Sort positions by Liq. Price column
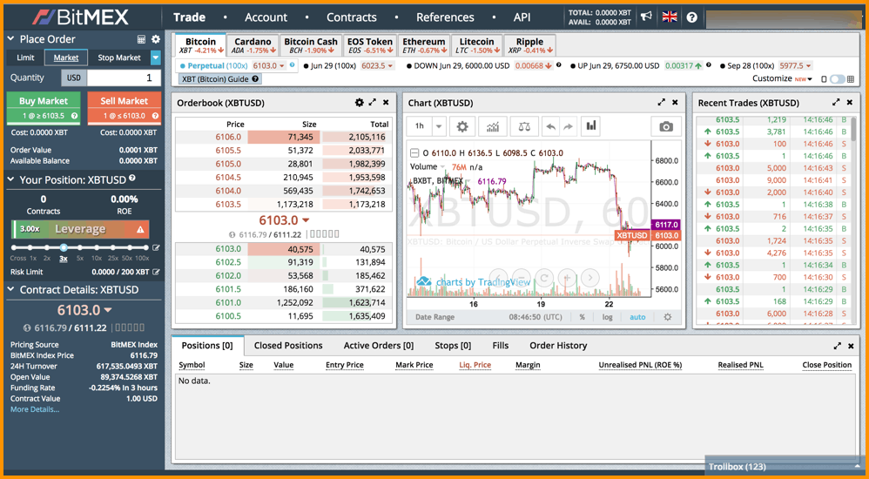 tap(475, 365)
